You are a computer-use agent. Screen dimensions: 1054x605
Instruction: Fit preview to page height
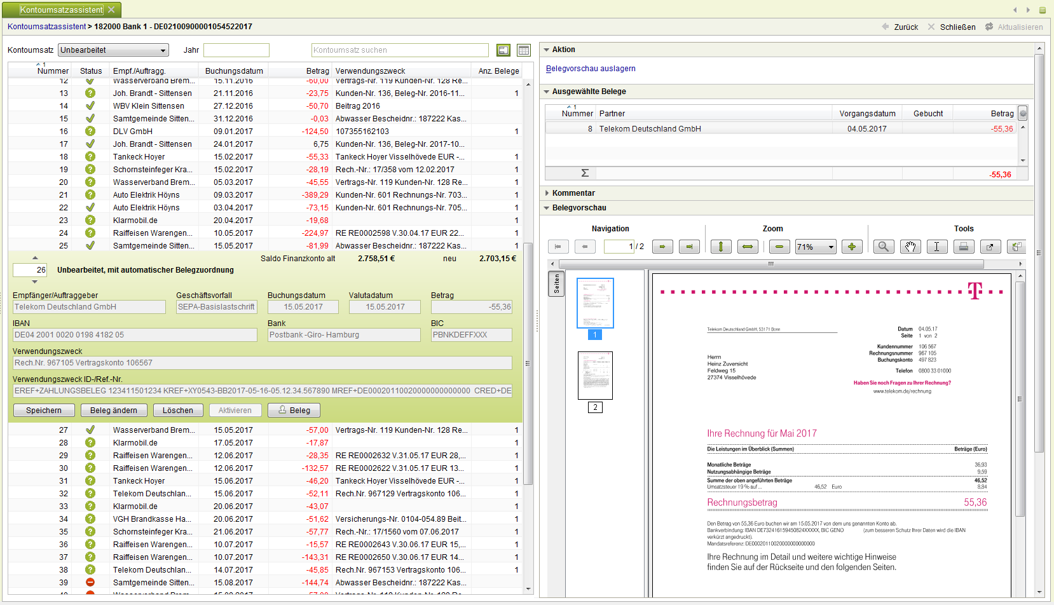point(721,247)
